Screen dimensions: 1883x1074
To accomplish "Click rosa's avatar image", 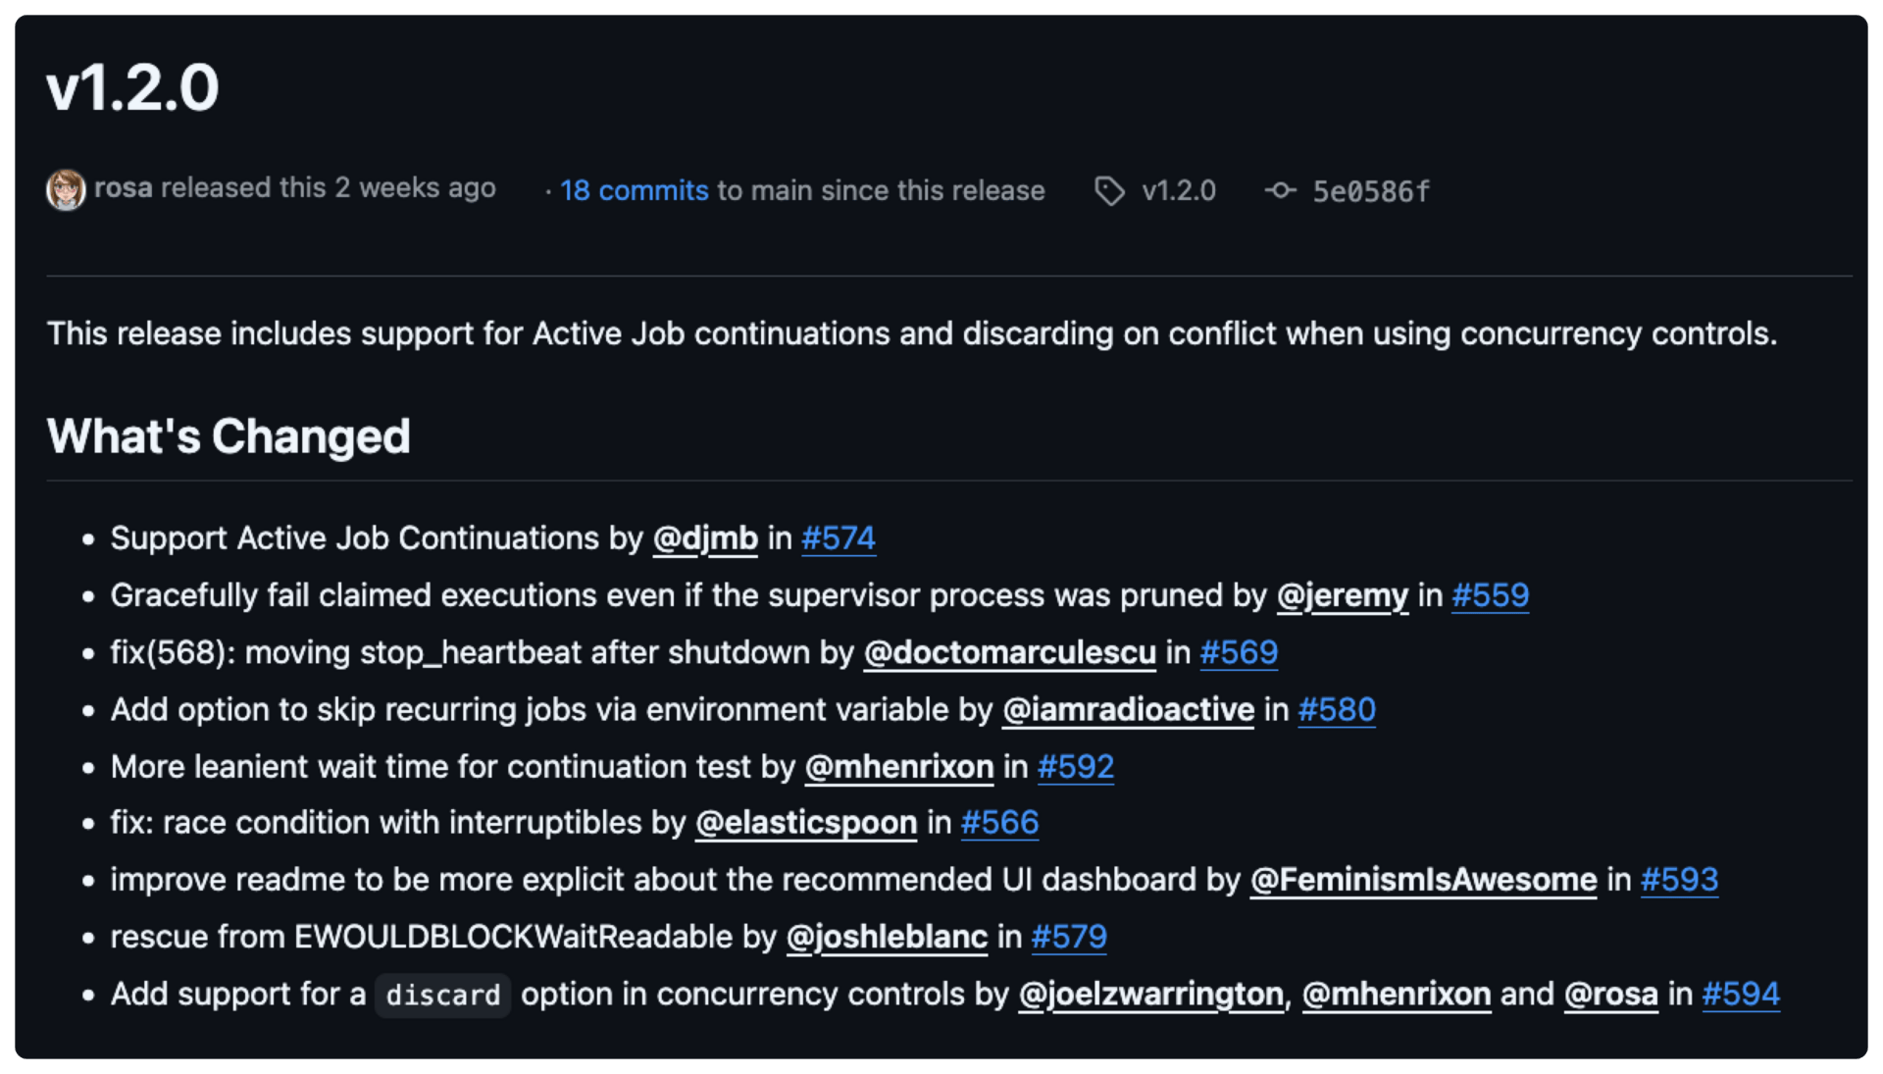I will point(66,189).
